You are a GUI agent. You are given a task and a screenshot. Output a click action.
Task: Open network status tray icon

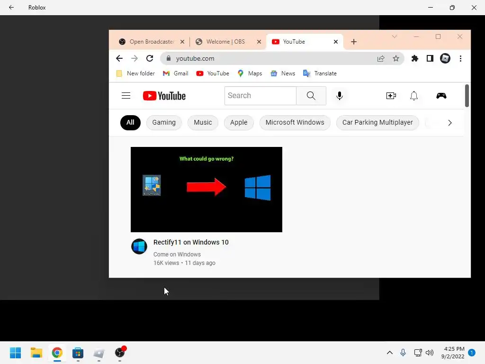coord(418,353)
